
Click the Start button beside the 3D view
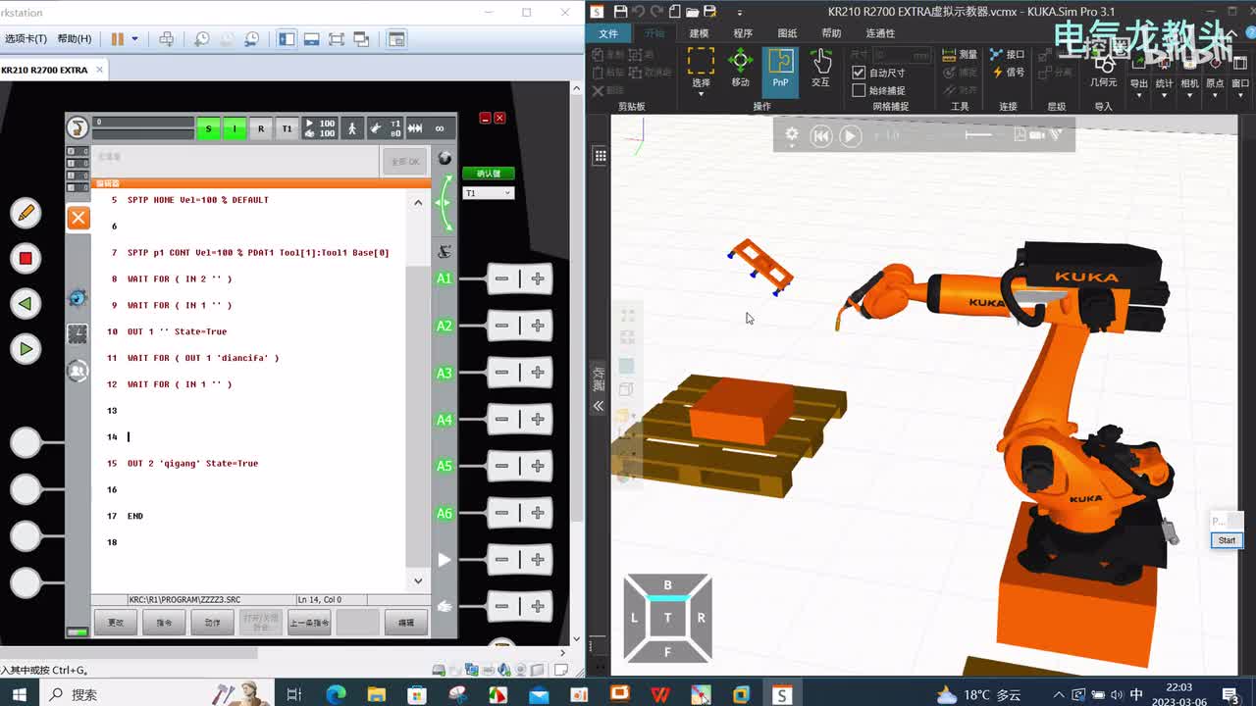(1227, 540)
